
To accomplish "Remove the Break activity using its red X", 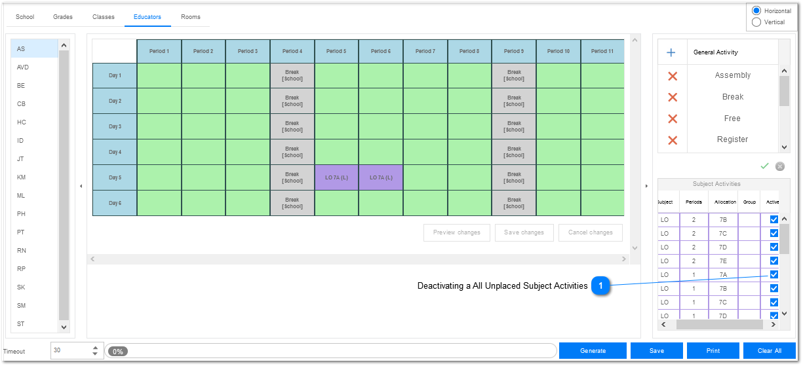I will (x=672, y=97).
